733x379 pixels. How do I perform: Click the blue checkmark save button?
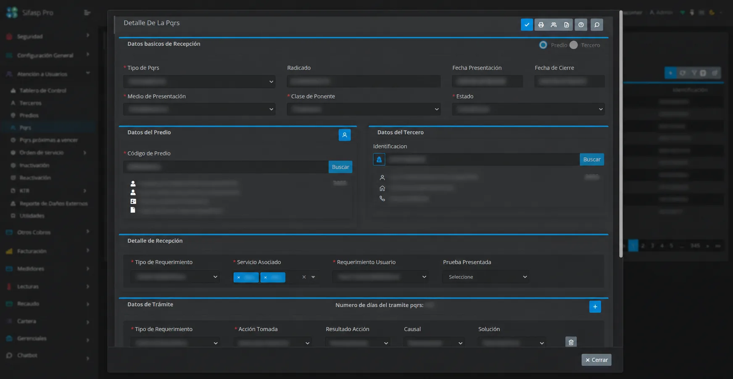[527, 25]
